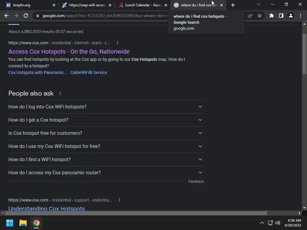
Task: Expand How do I use my Cox WiFi hotspot for free
Action: [106, 146]
